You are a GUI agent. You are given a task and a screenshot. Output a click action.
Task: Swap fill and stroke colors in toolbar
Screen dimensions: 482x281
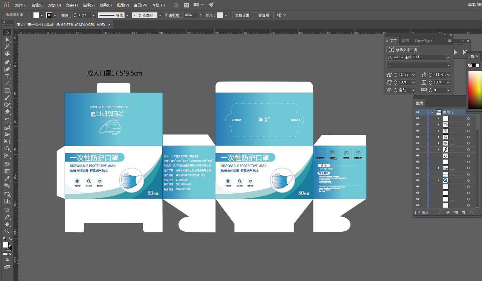pyautogui.click(x=10, y=239)
